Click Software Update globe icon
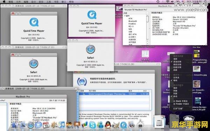 click(82, 81)
